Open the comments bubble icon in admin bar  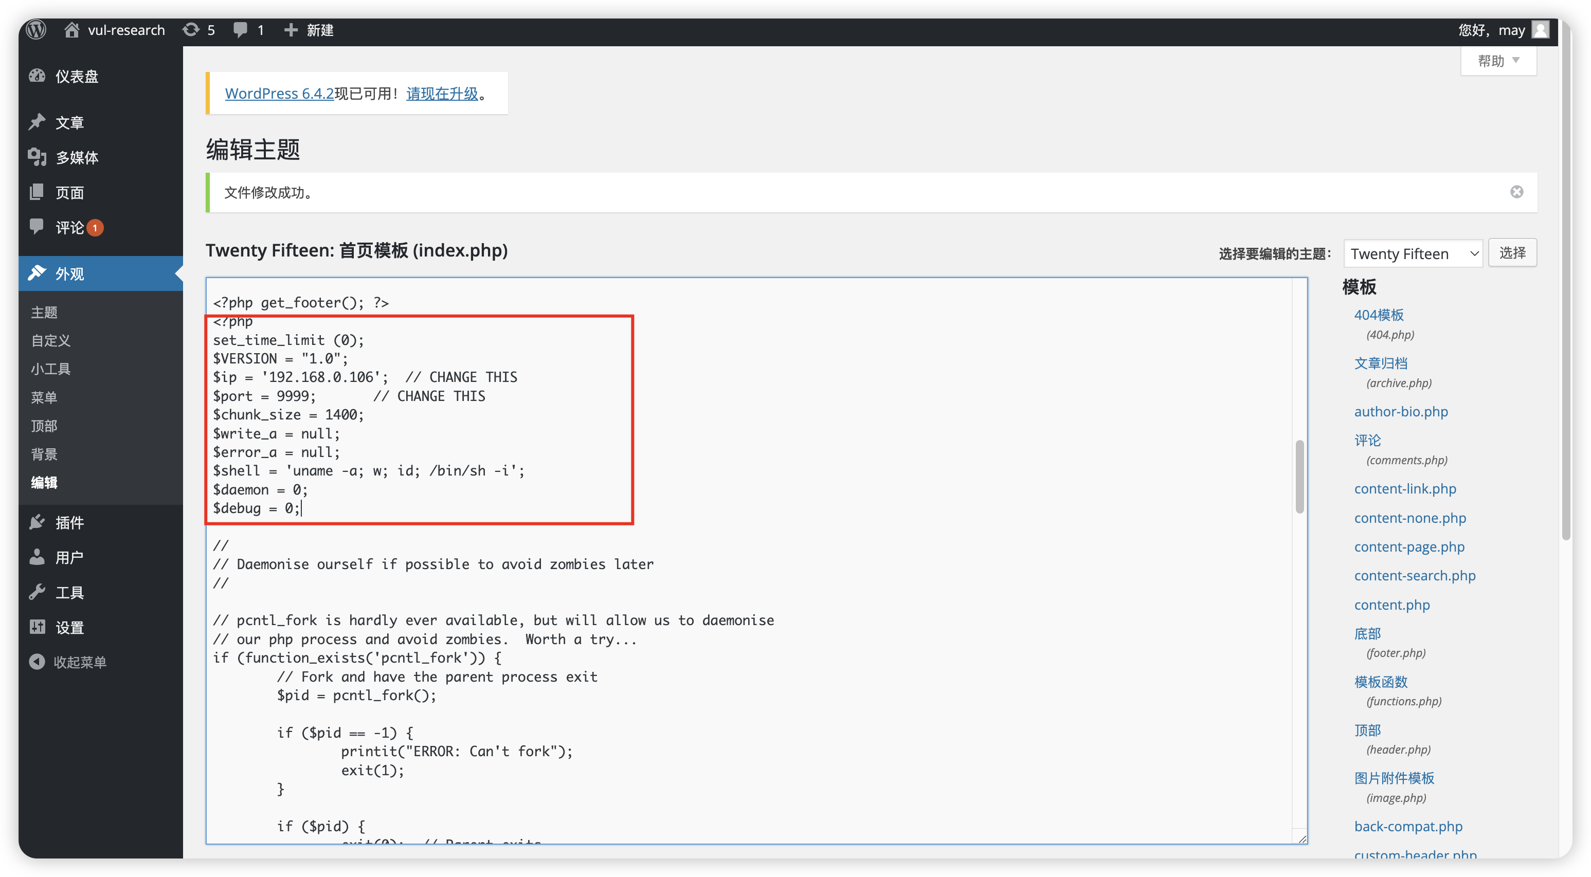tap(240, 30)
